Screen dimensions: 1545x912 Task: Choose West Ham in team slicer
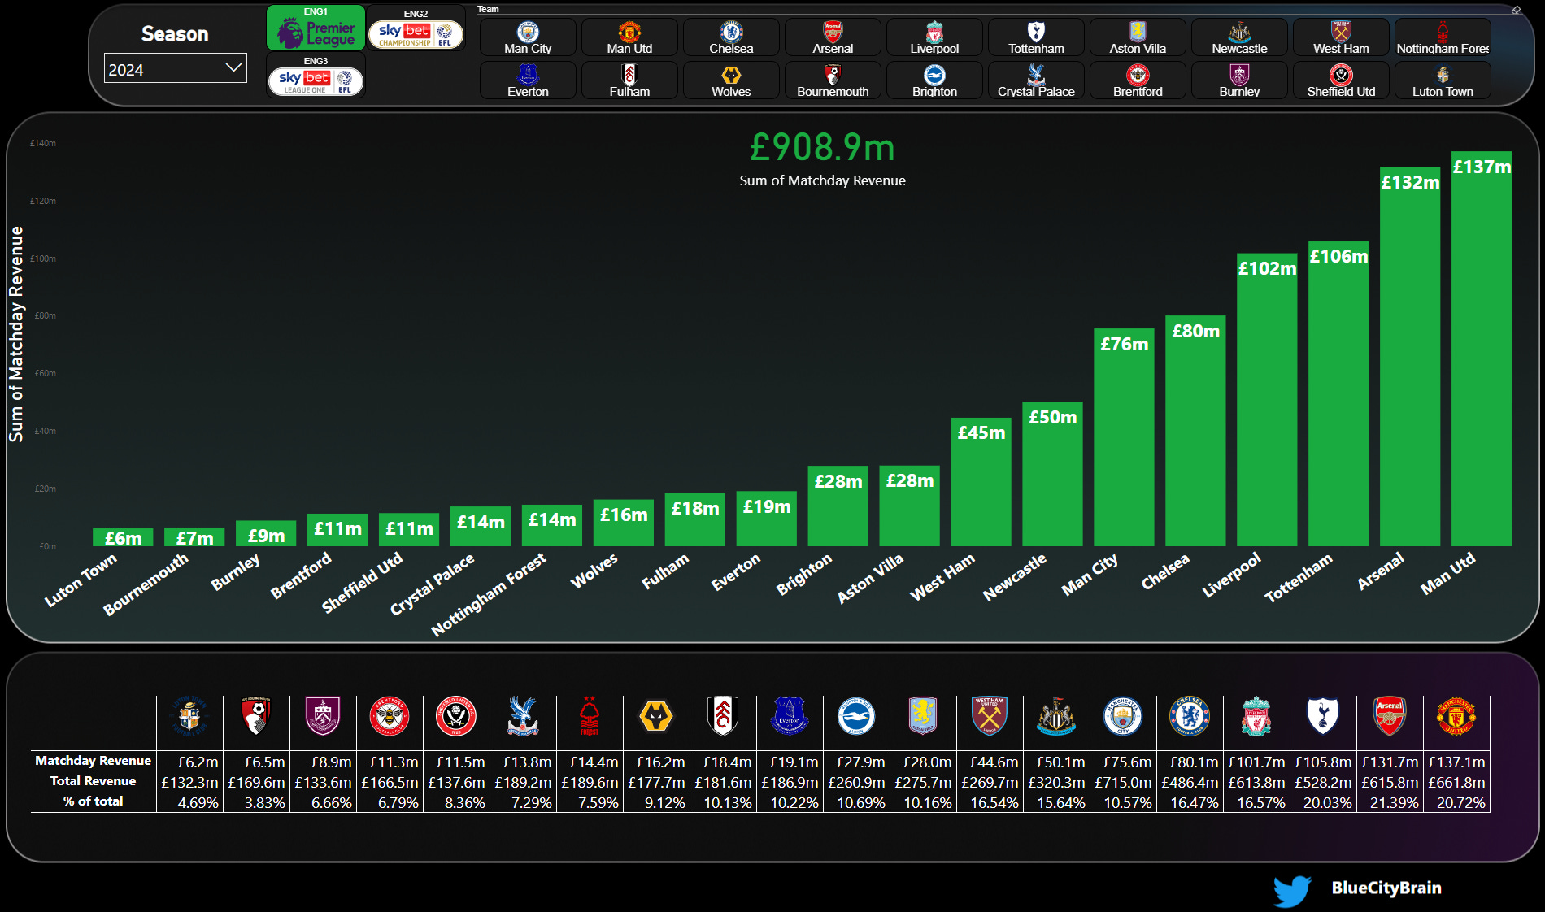pos(1341,37)
